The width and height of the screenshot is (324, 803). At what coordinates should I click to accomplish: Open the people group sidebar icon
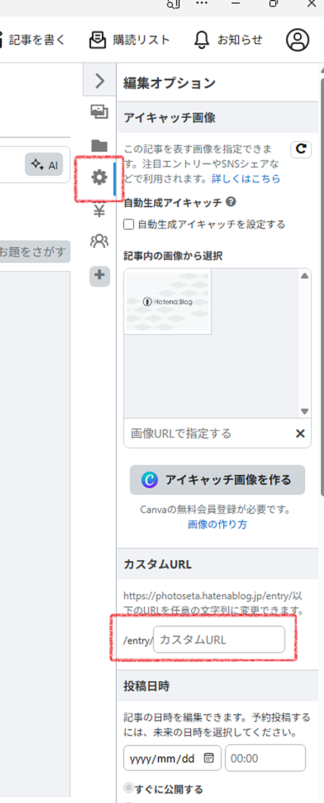[100, 242]
